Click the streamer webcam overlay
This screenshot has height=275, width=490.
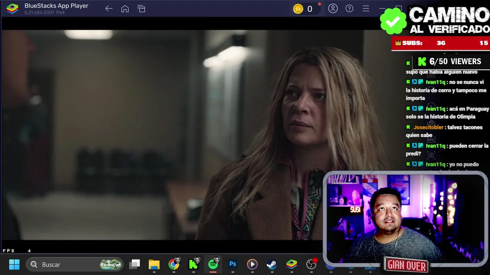(405, 218)
